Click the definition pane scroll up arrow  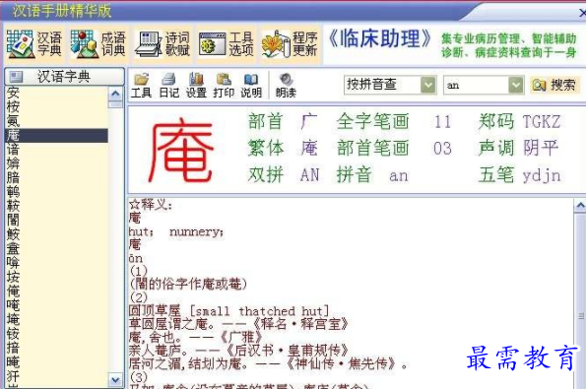(x=580, y=206)
